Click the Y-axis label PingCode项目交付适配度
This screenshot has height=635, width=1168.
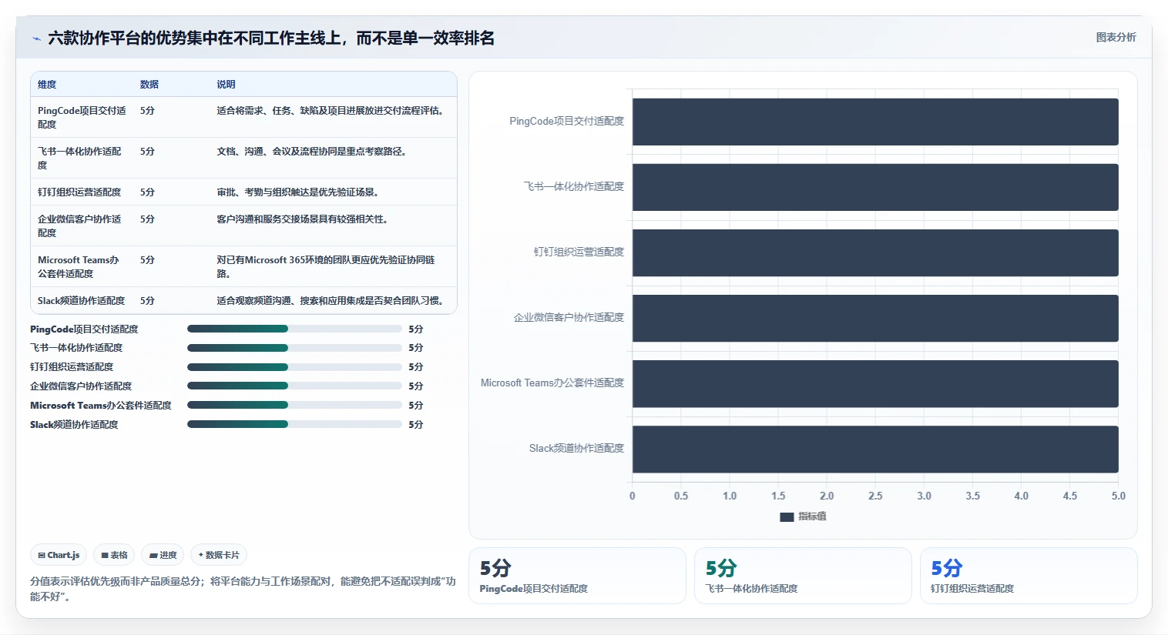pos(567,121)
